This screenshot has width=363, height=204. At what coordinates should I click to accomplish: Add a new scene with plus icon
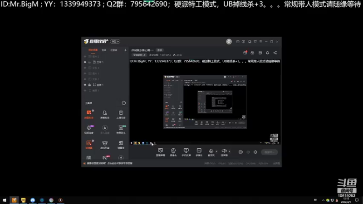[x=126, y=50]
